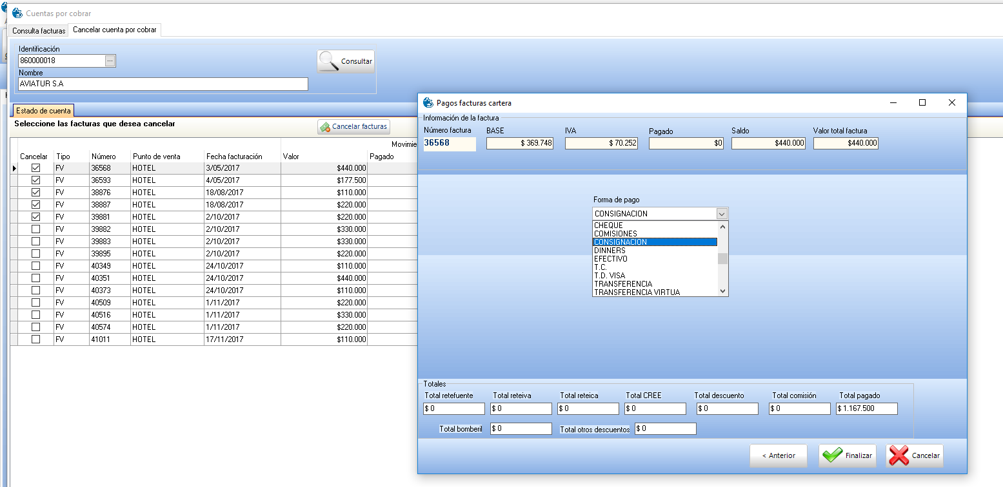This screenshot has width=1003, height=487.
Task: Select EFECTIVO from the payment list
Action: click(x=610, y=259)
